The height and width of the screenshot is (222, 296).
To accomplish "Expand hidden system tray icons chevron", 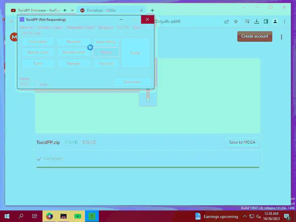I will pos(245,216).
